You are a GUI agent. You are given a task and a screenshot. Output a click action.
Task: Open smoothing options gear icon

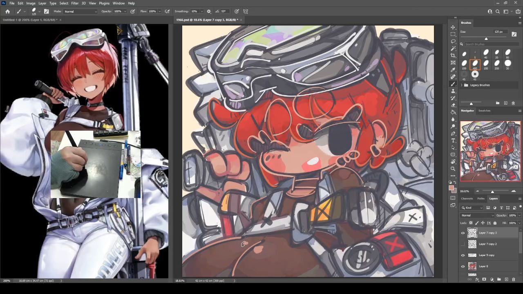coord(209,11)
